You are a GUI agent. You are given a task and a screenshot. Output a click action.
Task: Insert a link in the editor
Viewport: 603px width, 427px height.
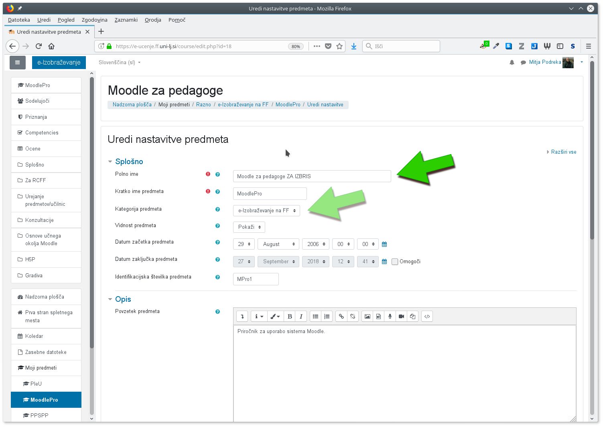point(341,317)
